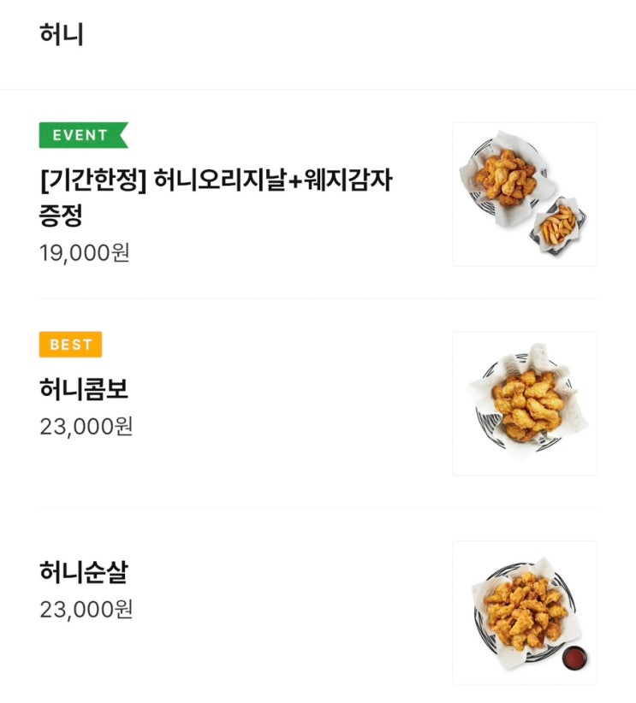The height and width of the screenshot is (703, 636).
Task: Select the 허니순살 menu title
Action: click(84, 573)
